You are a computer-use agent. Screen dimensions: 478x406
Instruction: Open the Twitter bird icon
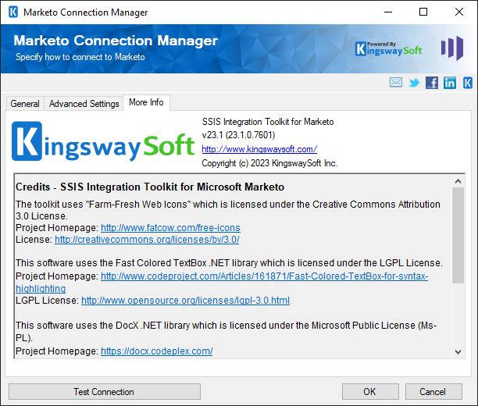[x=414, y=83]
